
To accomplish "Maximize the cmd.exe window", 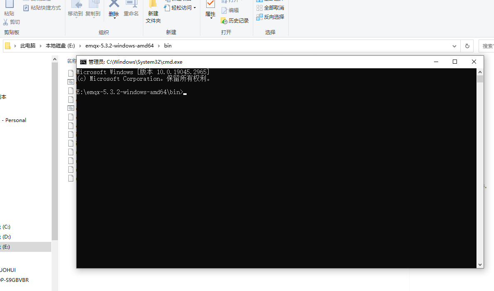I will [x=454, y=62].
